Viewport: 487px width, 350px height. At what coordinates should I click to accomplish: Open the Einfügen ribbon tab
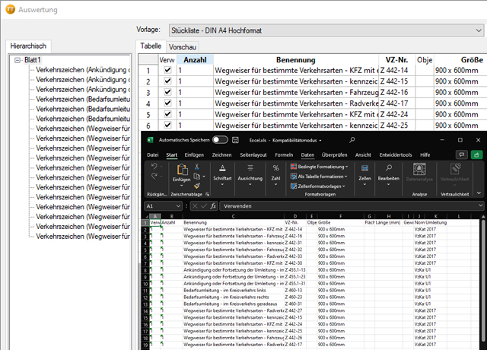click(195, 154)
